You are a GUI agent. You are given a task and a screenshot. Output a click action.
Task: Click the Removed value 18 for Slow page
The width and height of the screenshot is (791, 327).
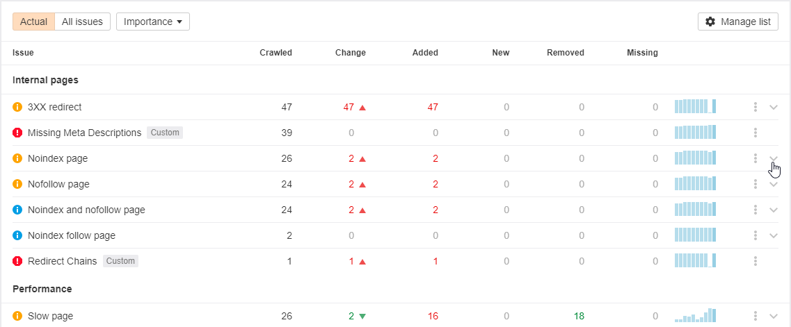(x=579, y=317)
